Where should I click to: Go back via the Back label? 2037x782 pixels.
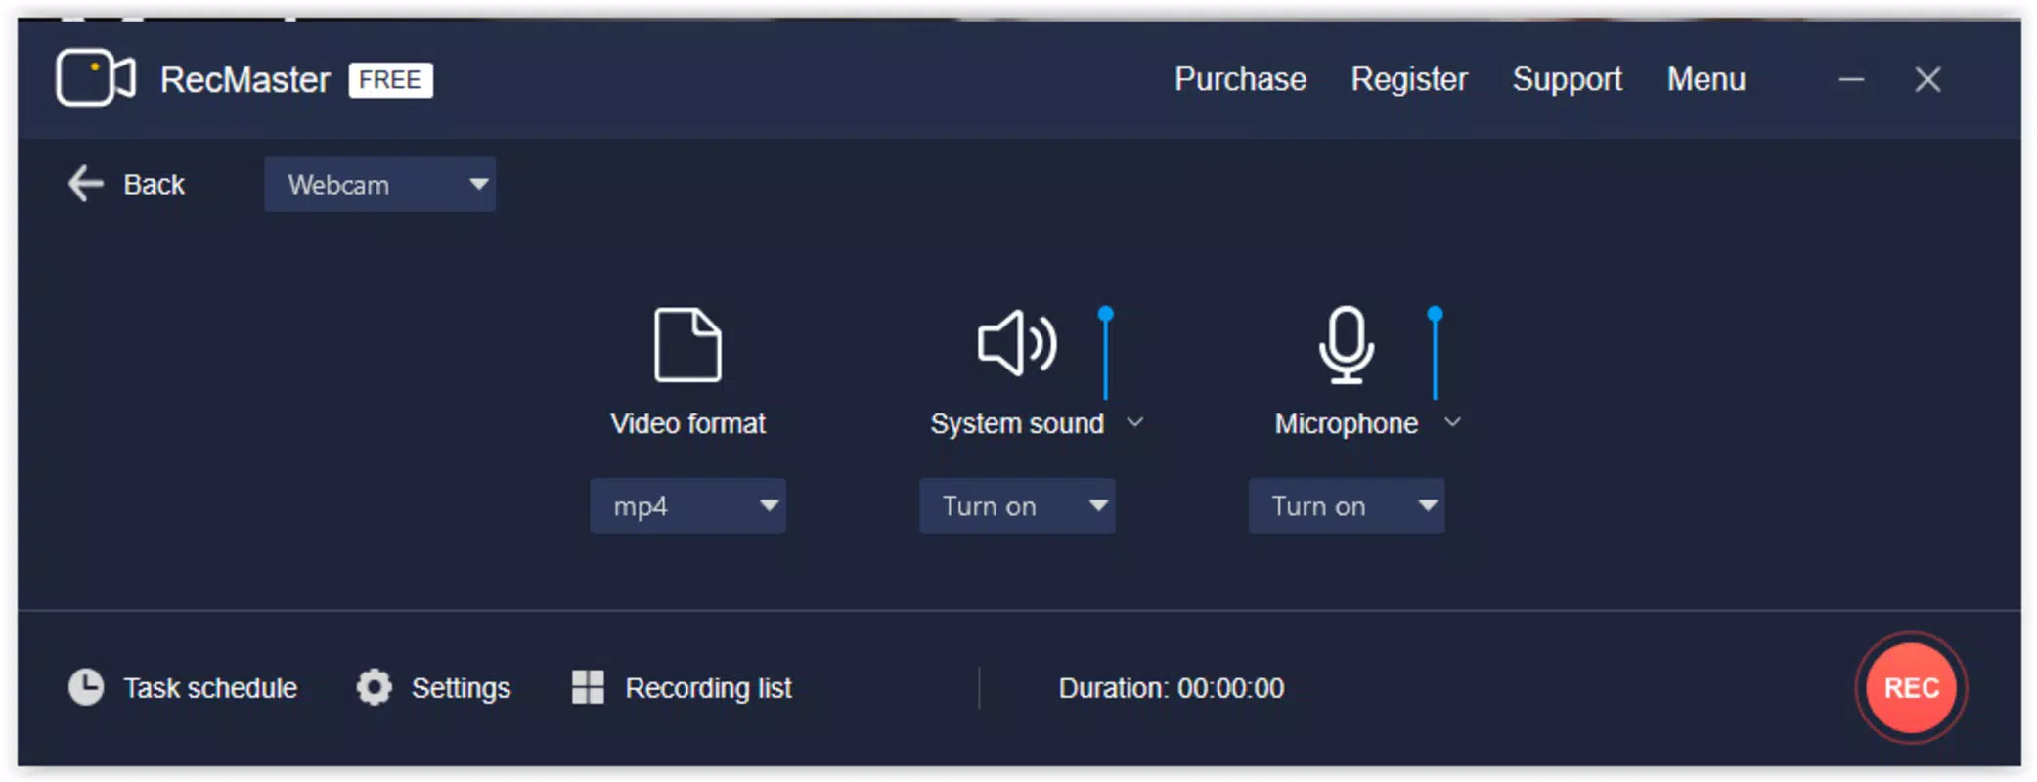(x=155, y=184)
